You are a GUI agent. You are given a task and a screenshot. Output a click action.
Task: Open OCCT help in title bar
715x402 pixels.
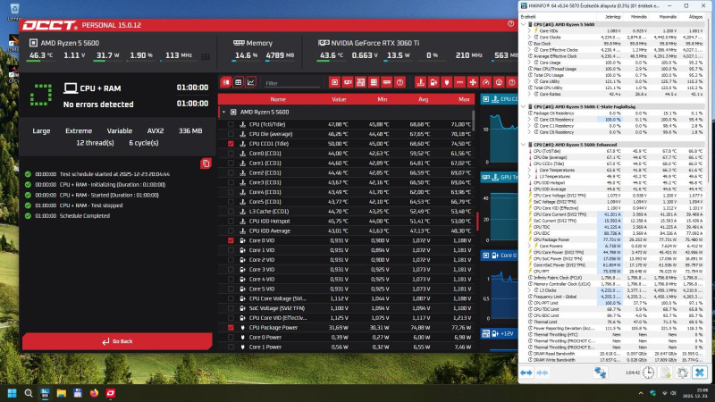click(x=510, y=24)
